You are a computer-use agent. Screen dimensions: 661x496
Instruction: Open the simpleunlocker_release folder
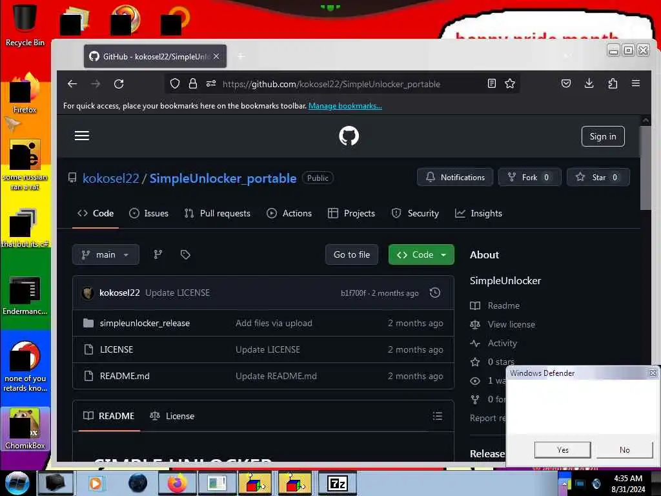point(145,323)
